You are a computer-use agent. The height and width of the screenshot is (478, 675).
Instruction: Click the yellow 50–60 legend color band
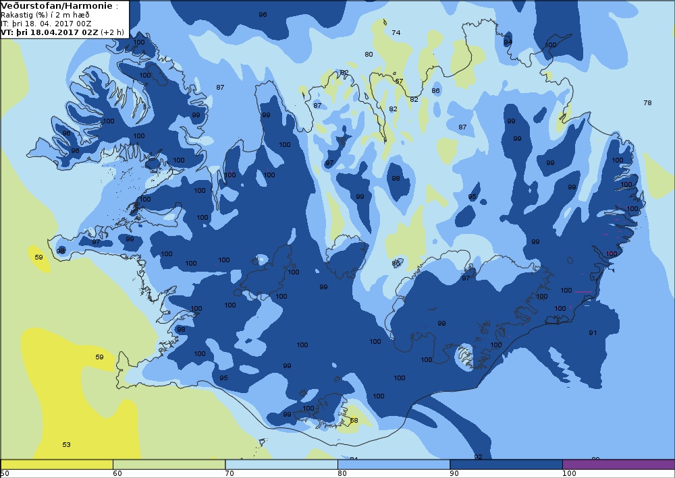[x=57, y=465]
